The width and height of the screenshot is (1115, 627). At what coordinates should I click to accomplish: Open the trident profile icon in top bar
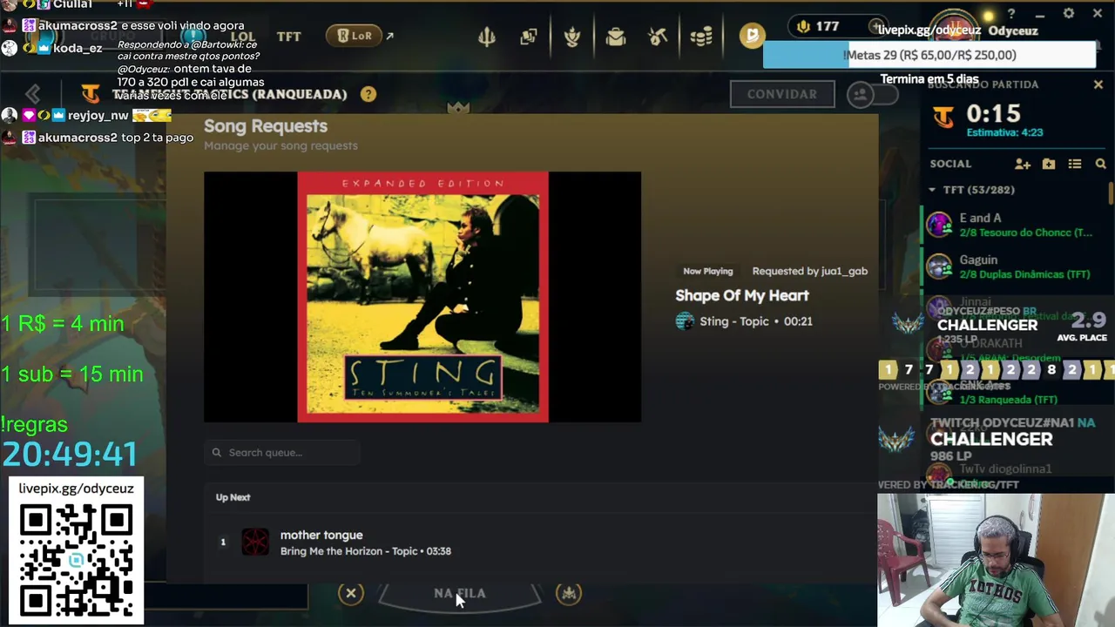click(486, 37)
